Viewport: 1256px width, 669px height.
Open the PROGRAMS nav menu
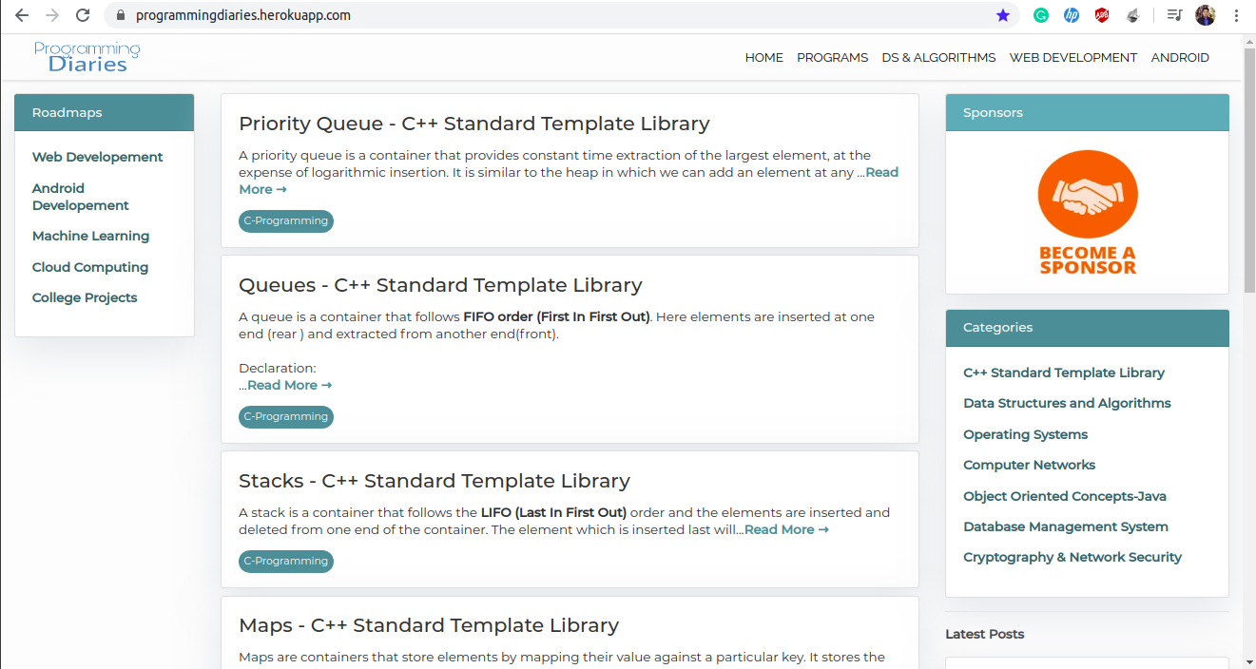832,58
